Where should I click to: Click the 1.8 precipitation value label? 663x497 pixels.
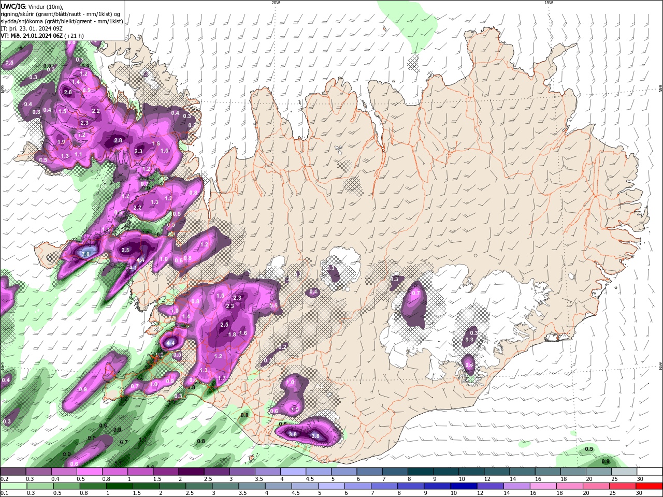click(x=232, y=334)
